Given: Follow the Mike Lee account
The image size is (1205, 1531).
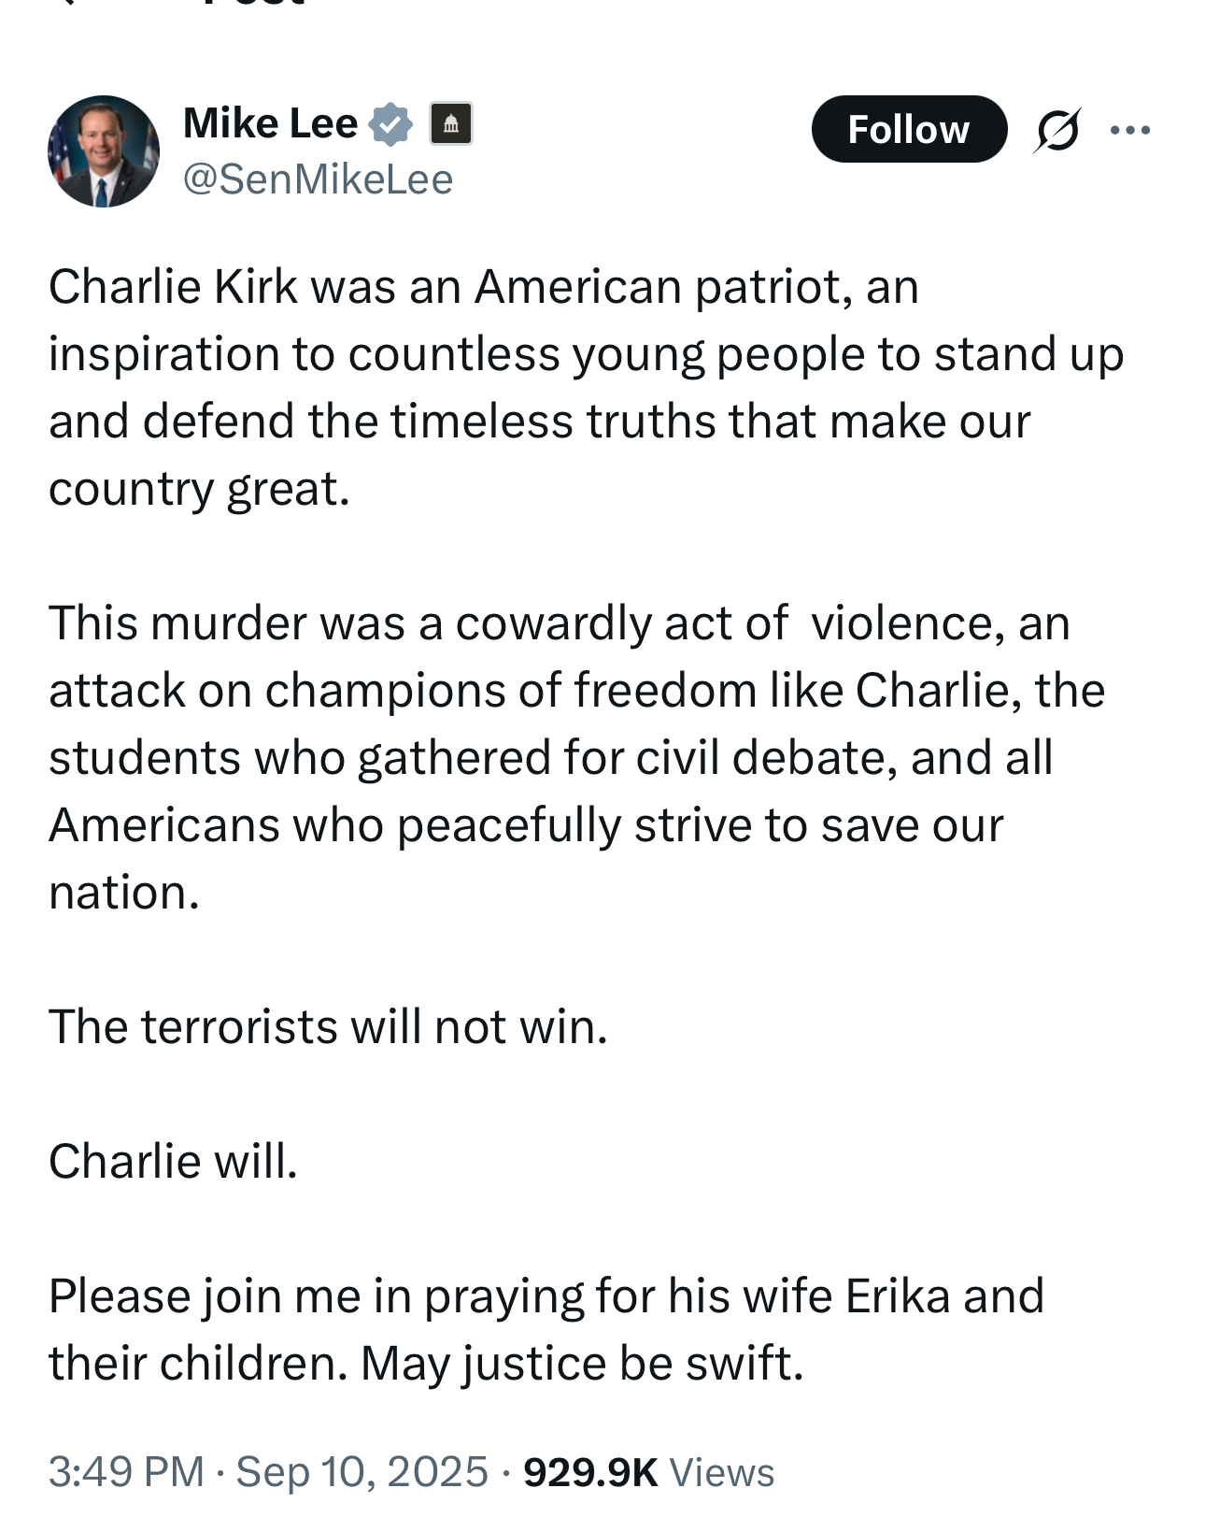Looking at the screenshot, I should [x=908, y=130].
